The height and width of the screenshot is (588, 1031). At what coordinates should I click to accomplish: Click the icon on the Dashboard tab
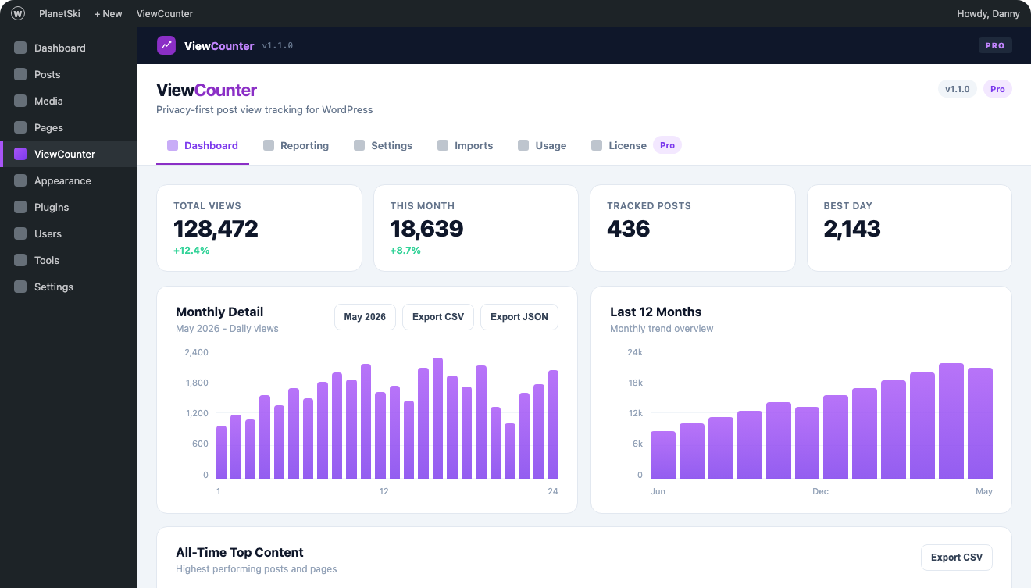point(173,145)
